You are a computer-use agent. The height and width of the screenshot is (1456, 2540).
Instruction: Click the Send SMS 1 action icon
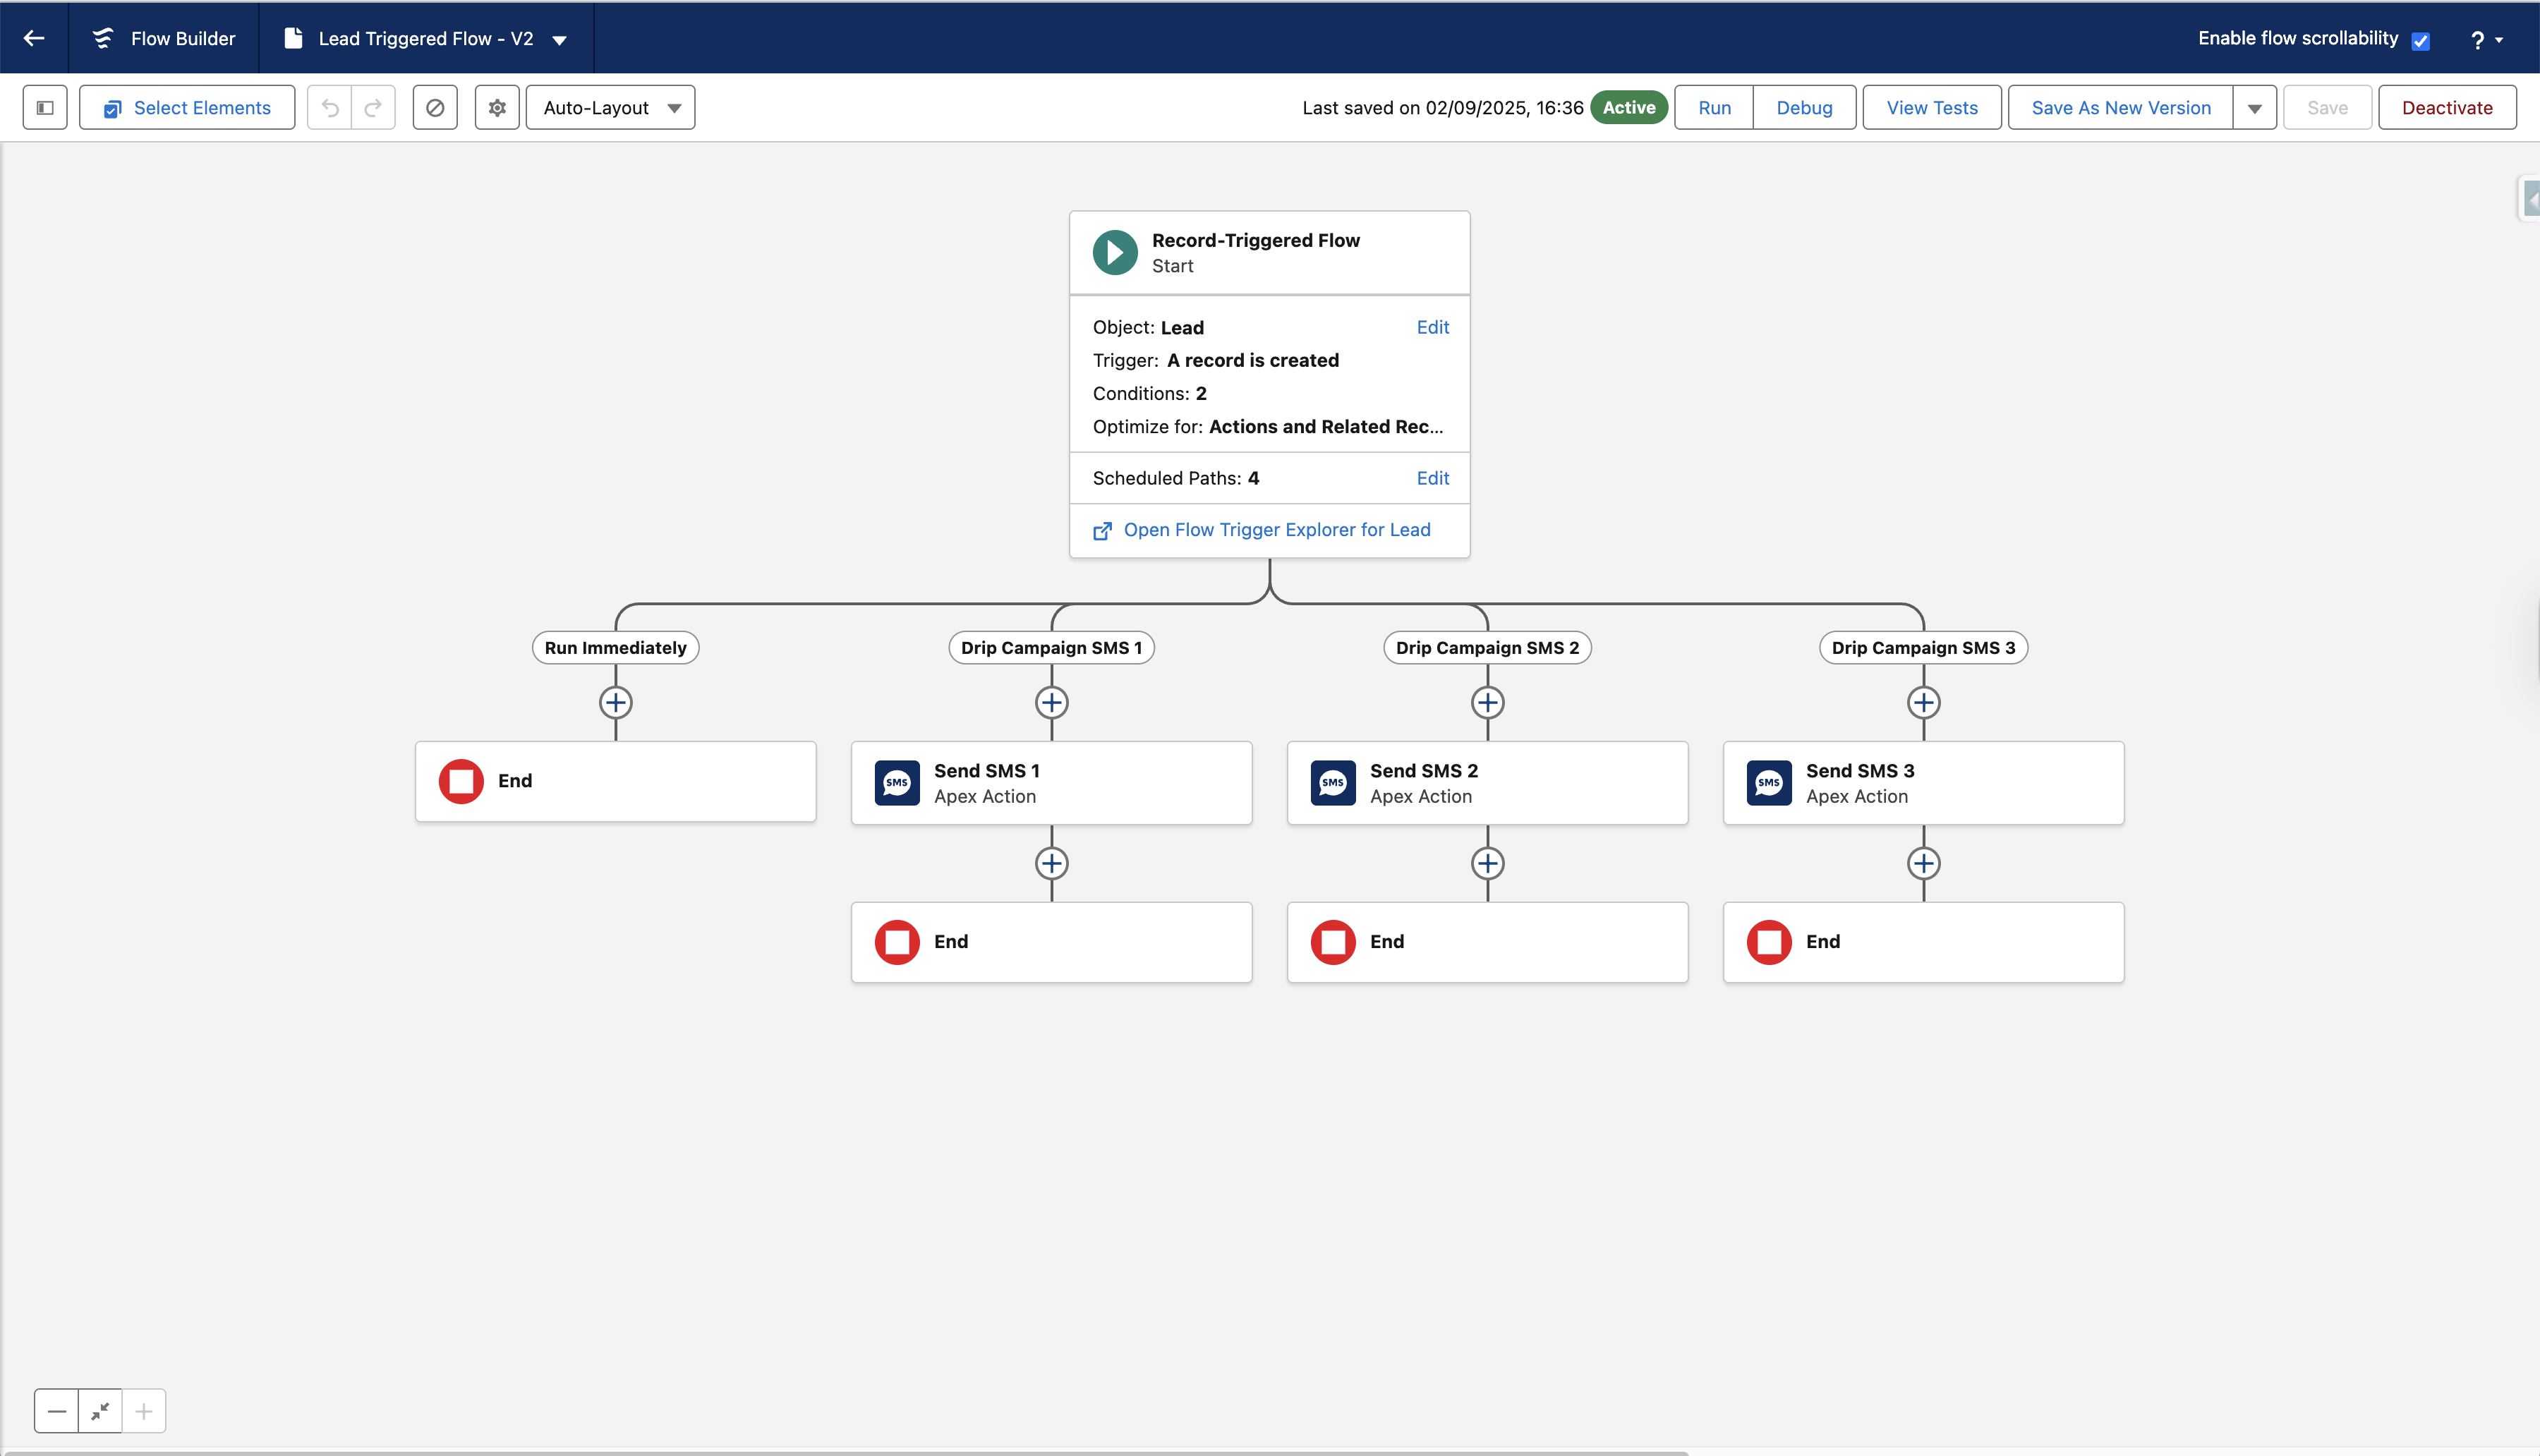tap(897, 783)
